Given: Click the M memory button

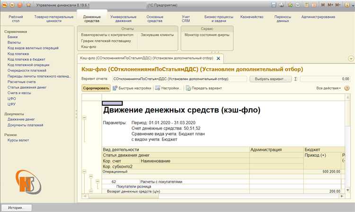Looking at the screenshot, I should click(x=323, y=5).
